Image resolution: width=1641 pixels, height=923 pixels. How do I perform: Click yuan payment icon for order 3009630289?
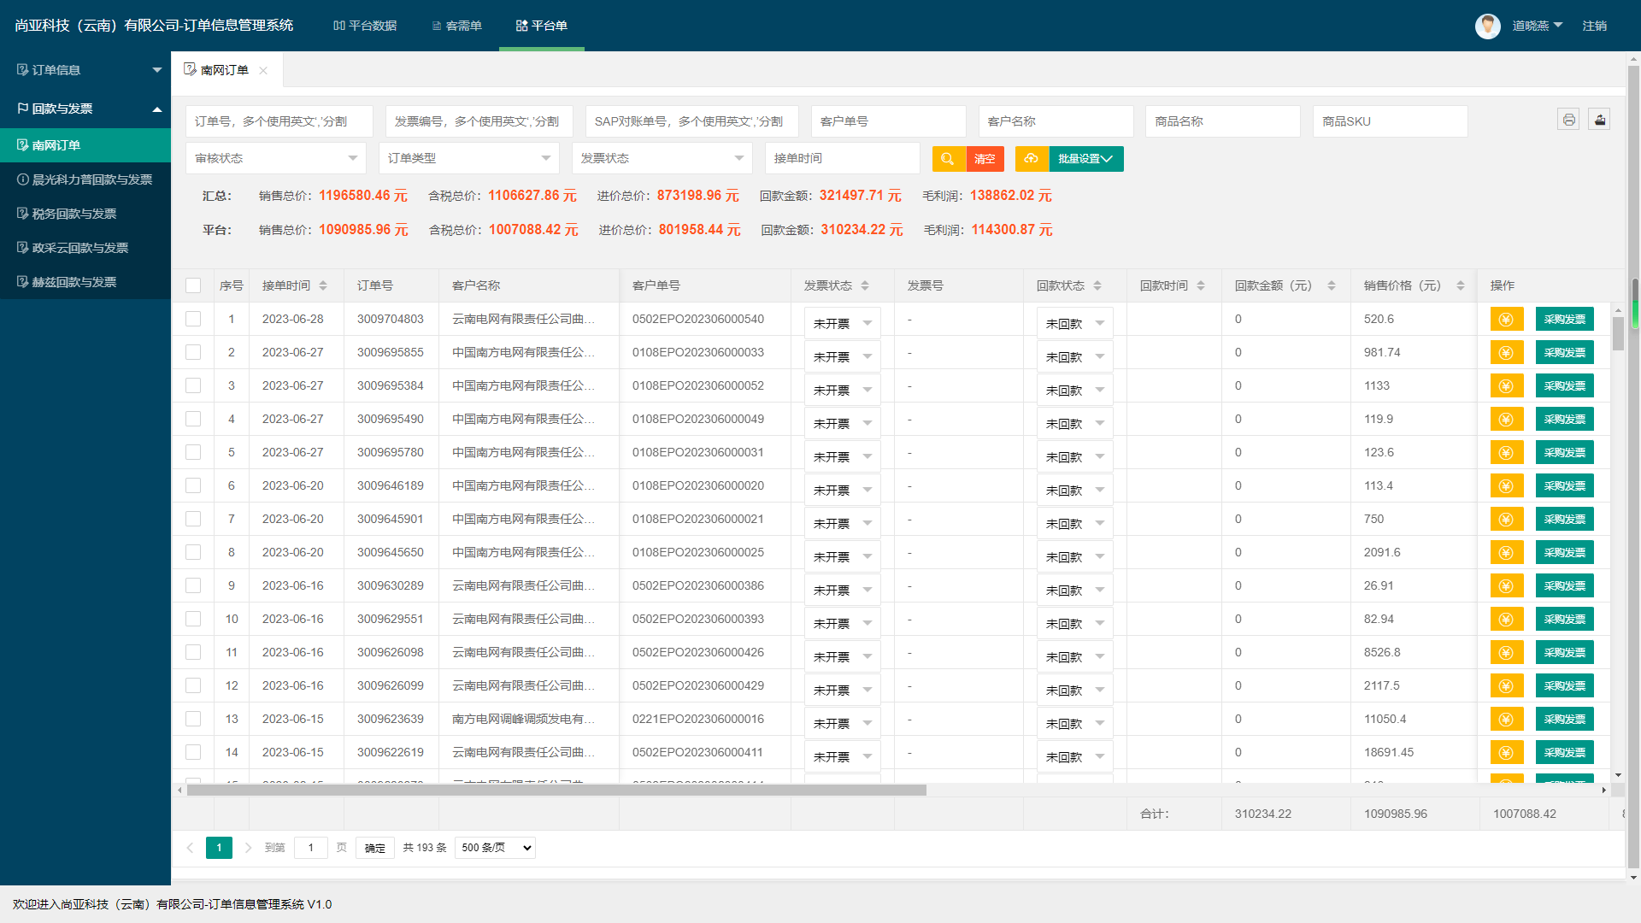click(x=1507, y=585)
